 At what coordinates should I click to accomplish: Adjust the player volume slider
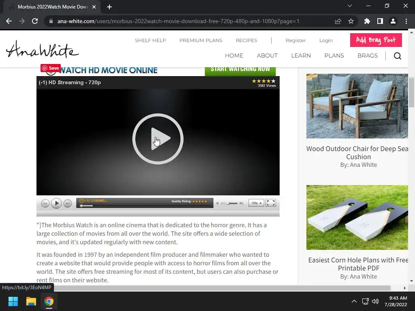click(229, 203)
